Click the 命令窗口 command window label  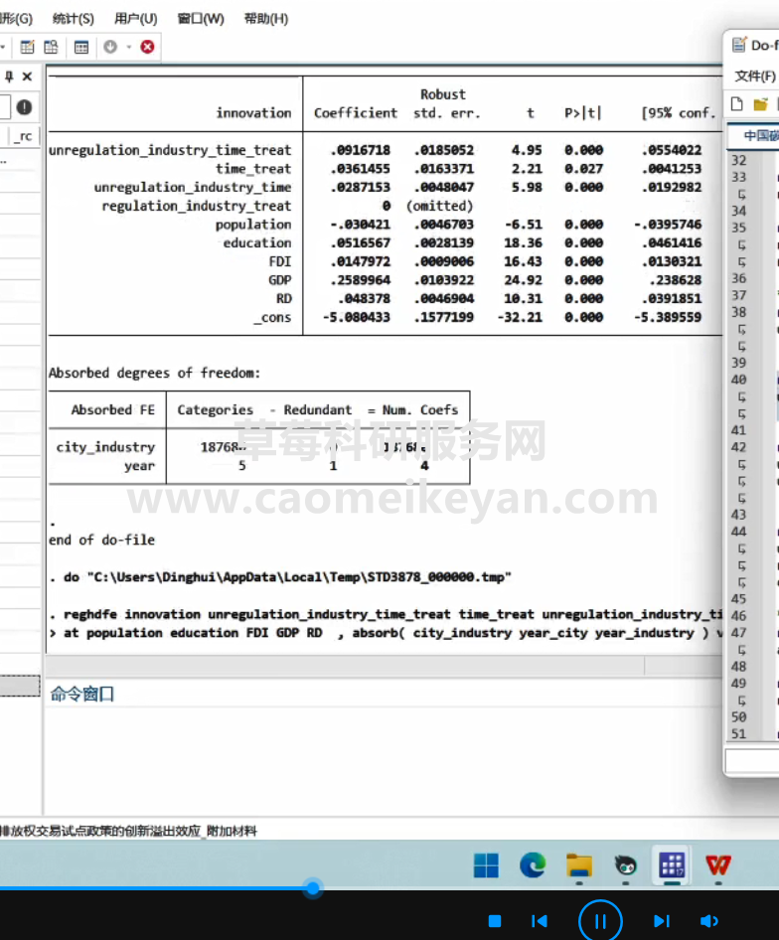point(82,695)
